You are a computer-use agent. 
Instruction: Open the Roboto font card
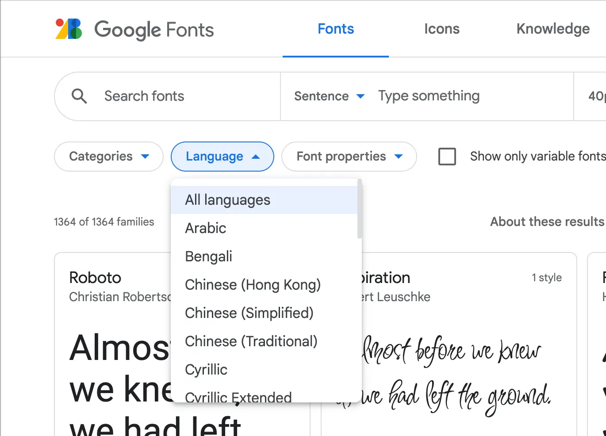(95, 277)
